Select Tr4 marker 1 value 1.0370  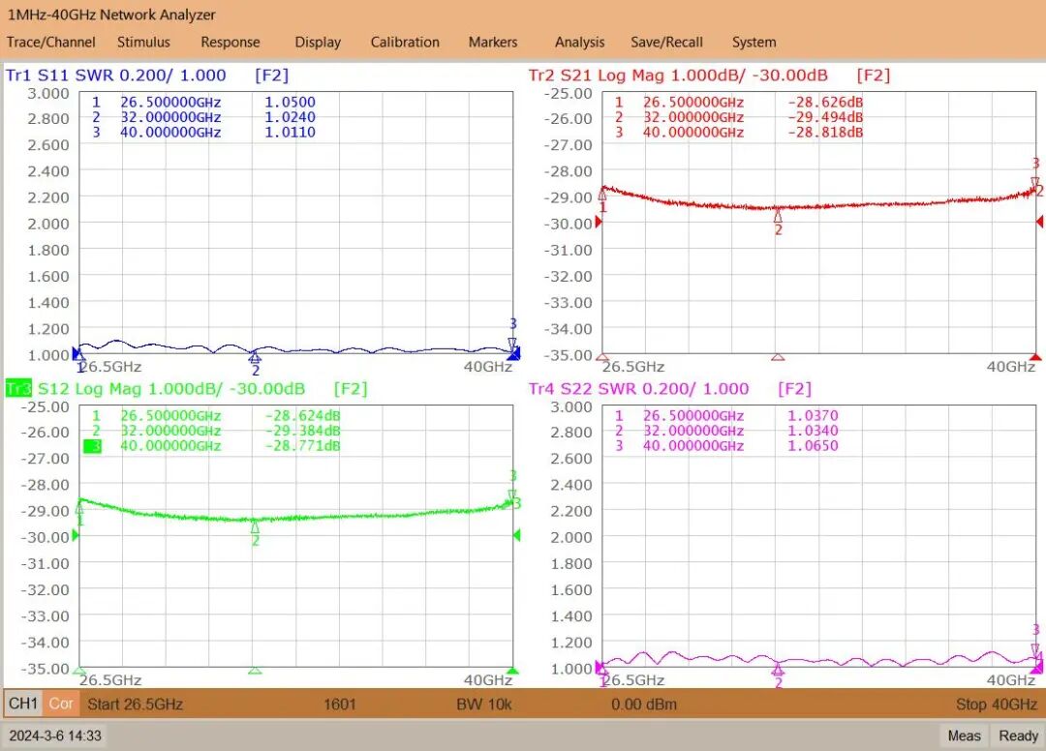point(813,415)
